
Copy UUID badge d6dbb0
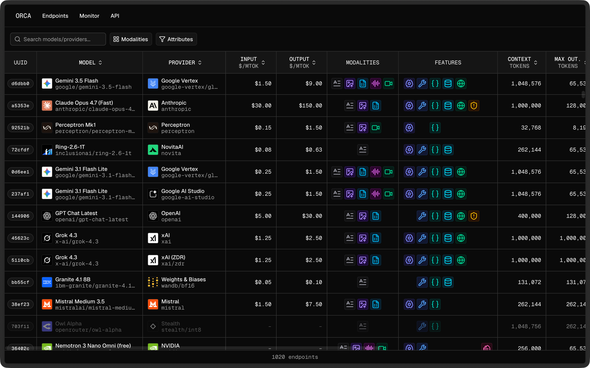(x=20, y=84)
